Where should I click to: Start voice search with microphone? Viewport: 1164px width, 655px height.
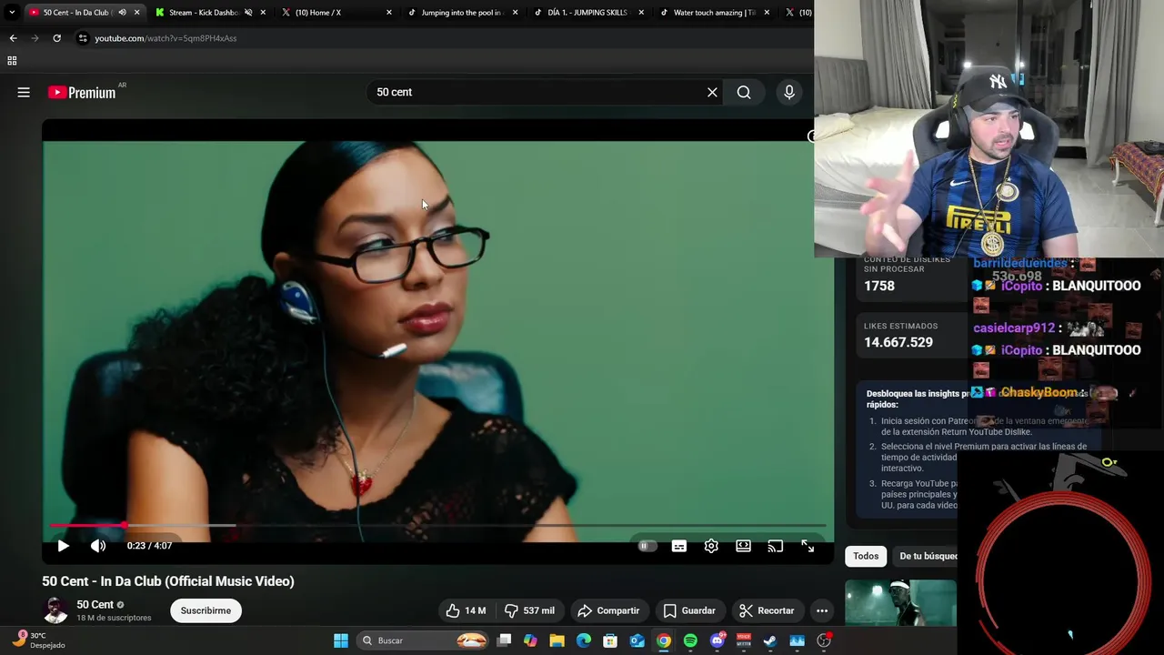789,92
